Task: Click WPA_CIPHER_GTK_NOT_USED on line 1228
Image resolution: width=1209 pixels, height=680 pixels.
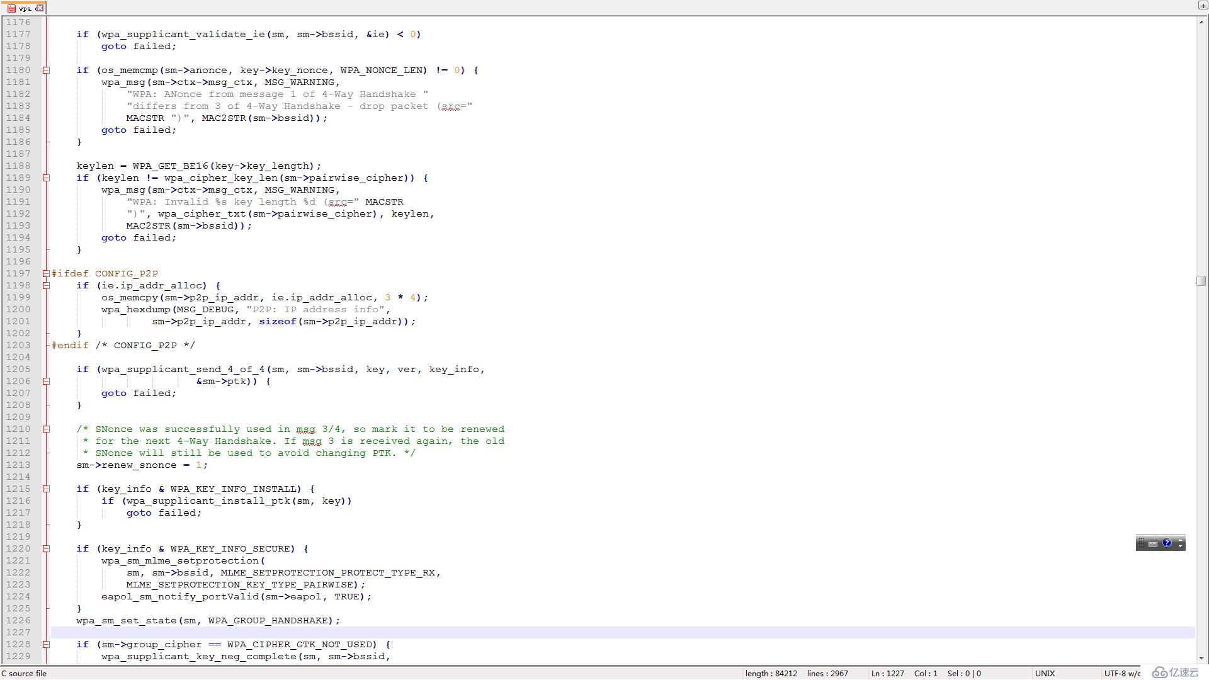Action: pos(300,644)
